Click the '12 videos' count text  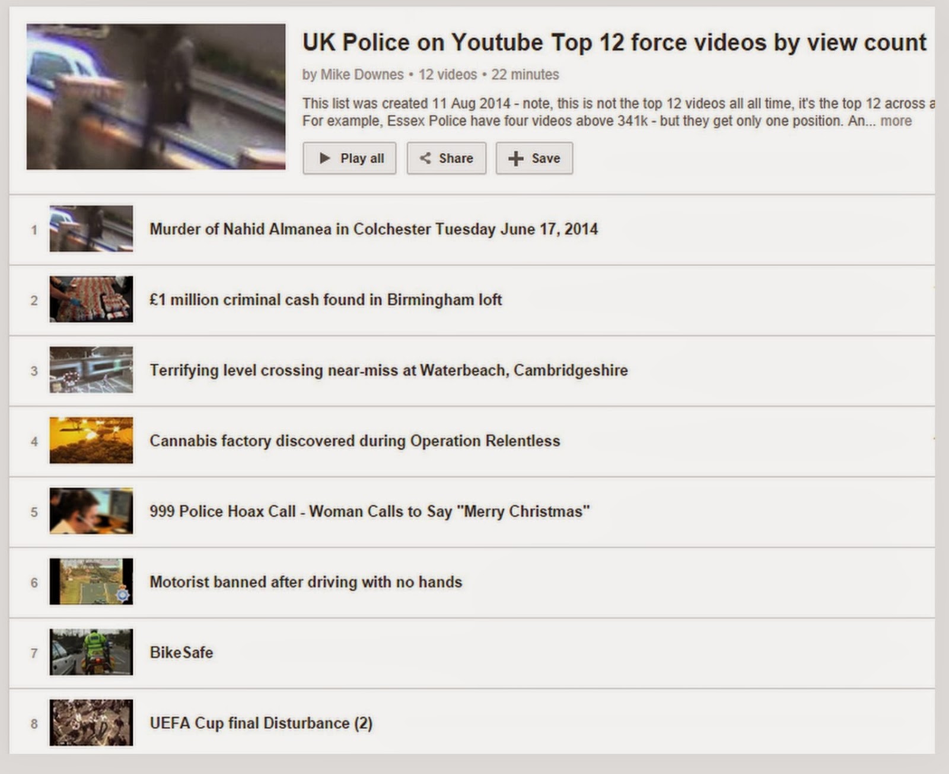click(x=448, y=75)
